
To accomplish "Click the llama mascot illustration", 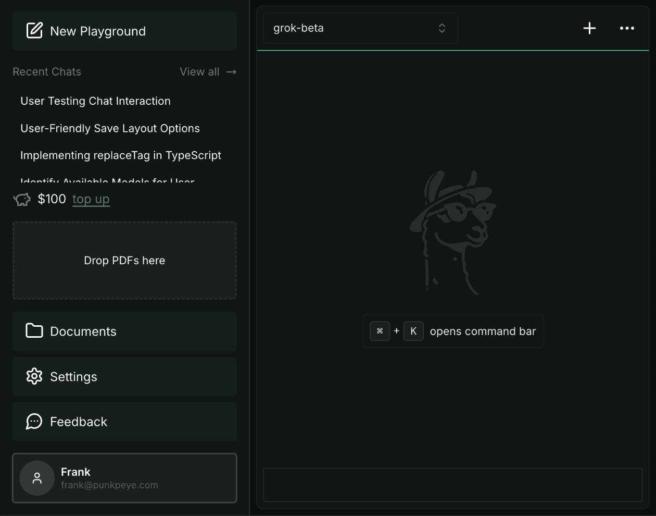I will 453,232.
